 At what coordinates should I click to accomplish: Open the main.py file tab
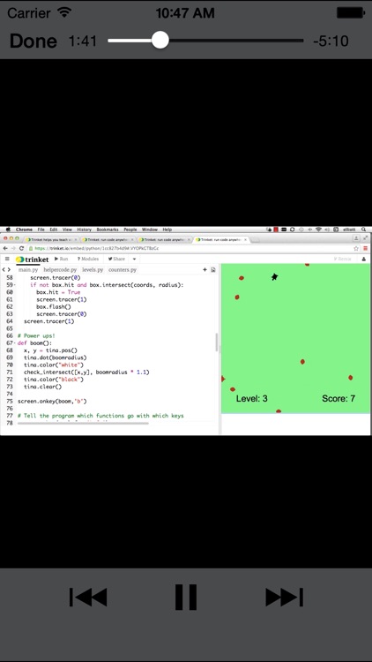click(x=28, y=270)
